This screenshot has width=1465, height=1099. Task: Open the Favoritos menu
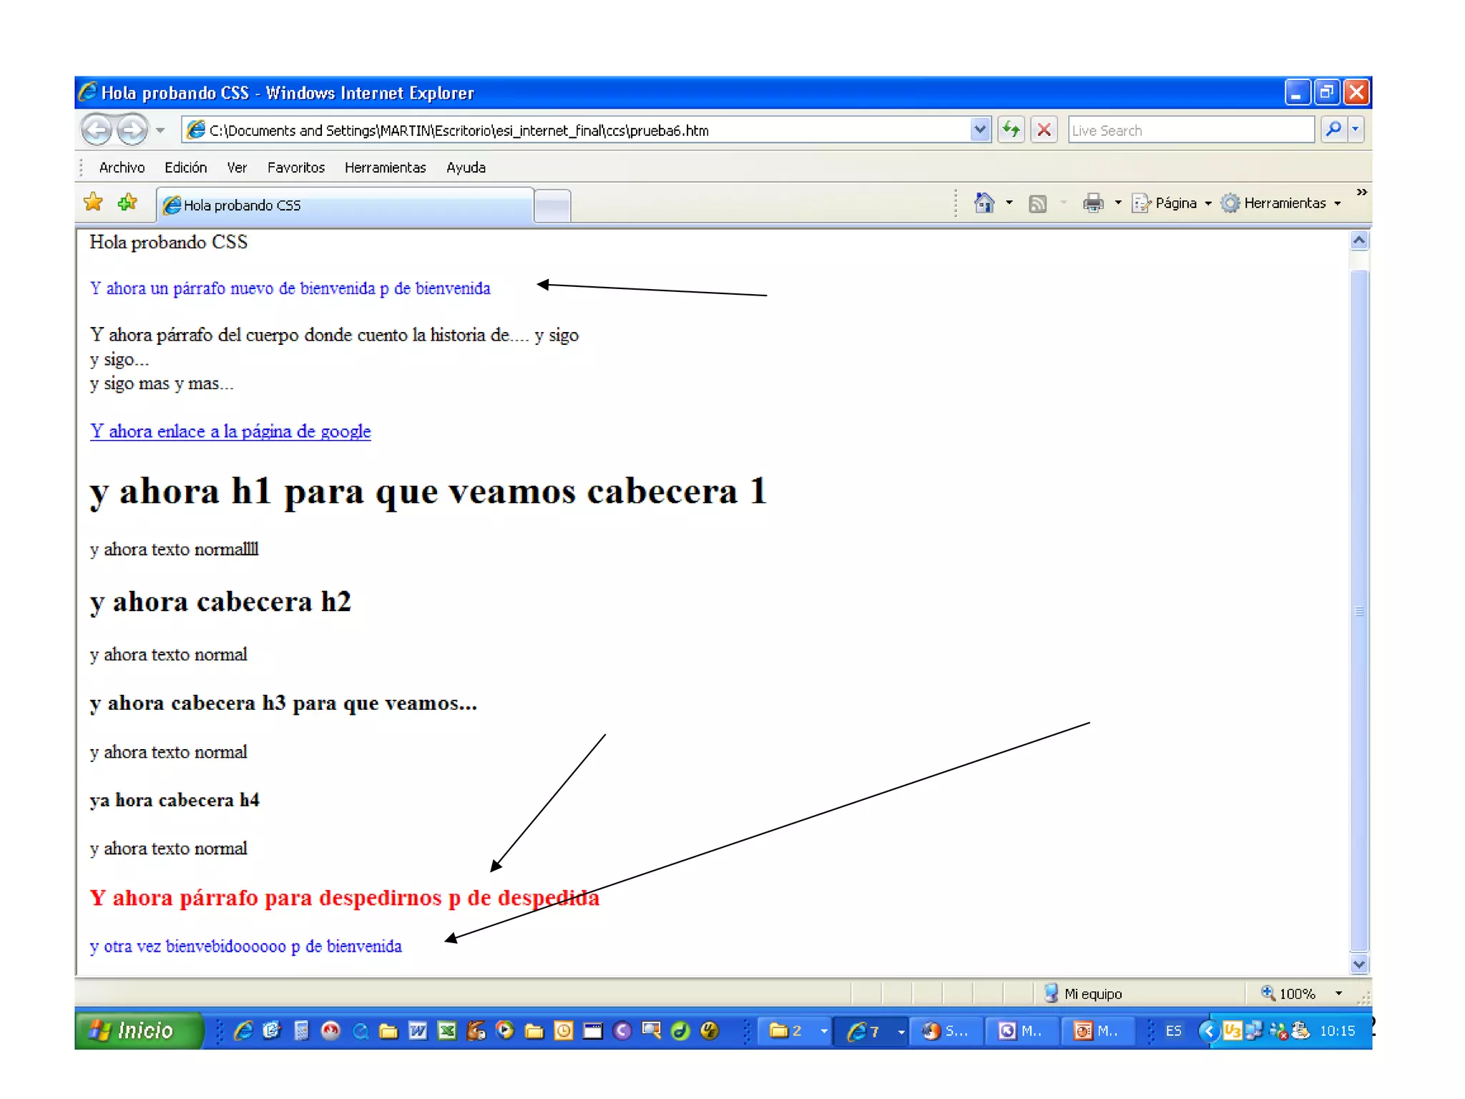[295, 167]
